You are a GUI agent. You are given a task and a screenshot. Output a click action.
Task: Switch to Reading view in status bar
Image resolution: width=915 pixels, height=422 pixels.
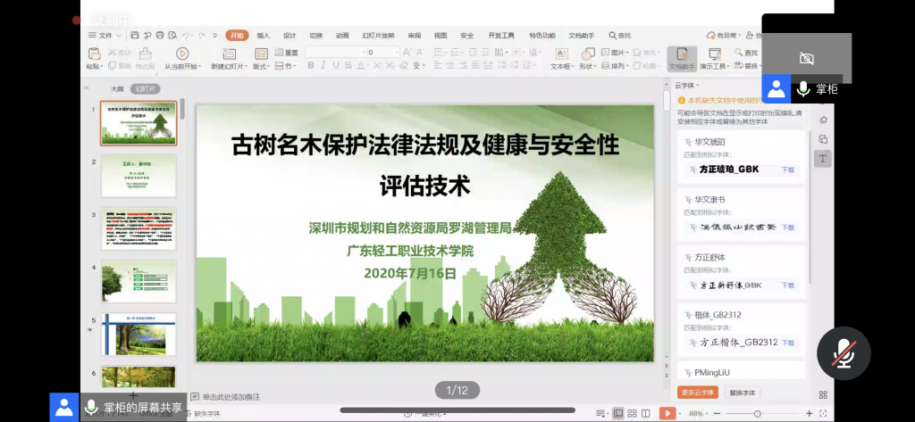pyautogui.click(x=645, y=413)
